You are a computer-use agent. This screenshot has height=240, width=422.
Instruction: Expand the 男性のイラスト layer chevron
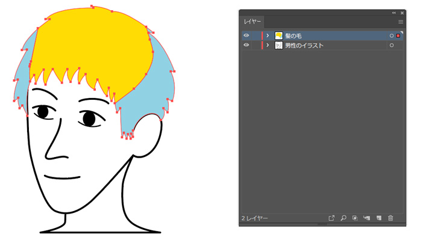pos(268,45)
